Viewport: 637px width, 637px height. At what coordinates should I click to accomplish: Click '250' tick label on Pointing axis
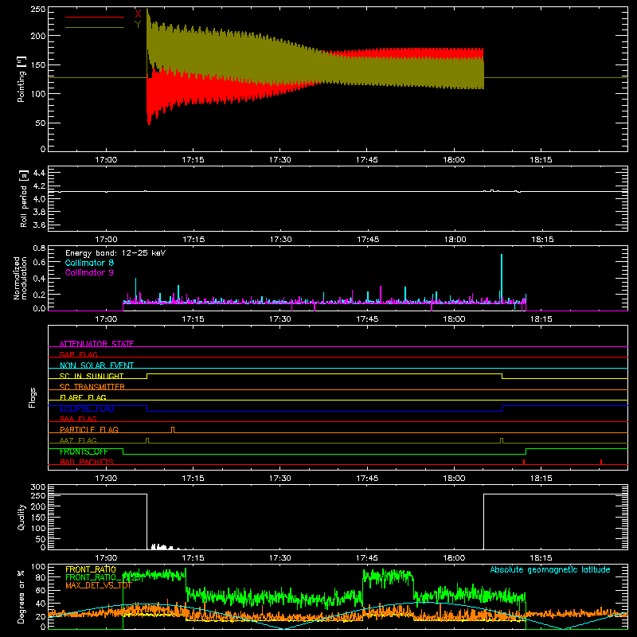37,9
